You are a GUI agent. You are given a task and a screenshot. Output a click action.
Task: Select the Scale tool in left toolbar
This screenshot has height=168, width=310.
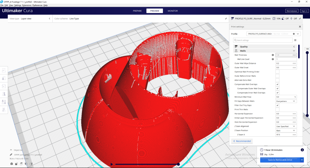pos(4,78)
